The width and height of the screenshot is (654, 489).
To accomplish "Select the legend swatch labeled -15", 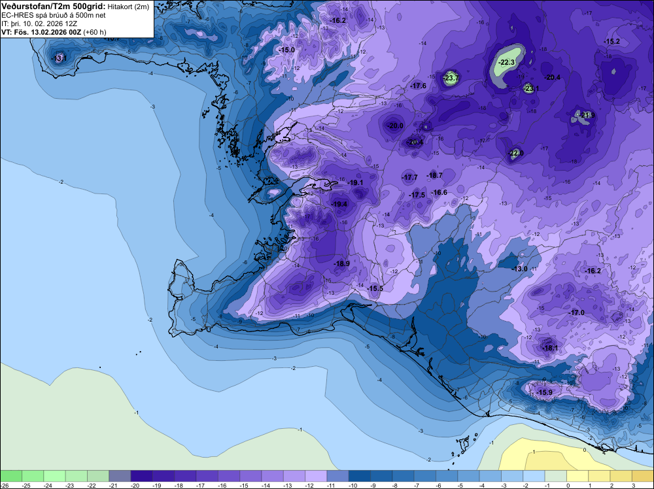I will click(250, 476).
